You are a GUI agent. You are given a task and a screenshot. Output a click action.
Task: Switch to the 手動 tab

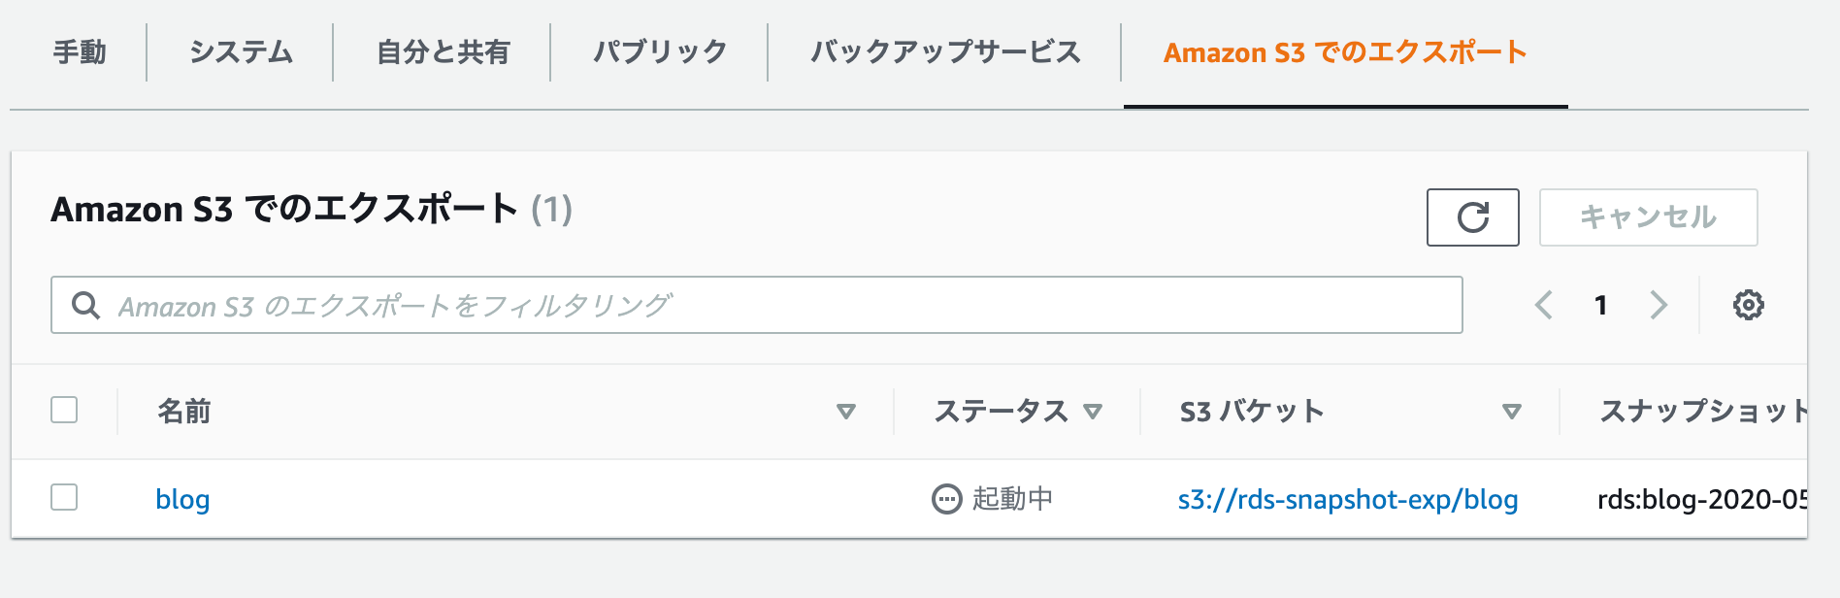coord(80,52)
